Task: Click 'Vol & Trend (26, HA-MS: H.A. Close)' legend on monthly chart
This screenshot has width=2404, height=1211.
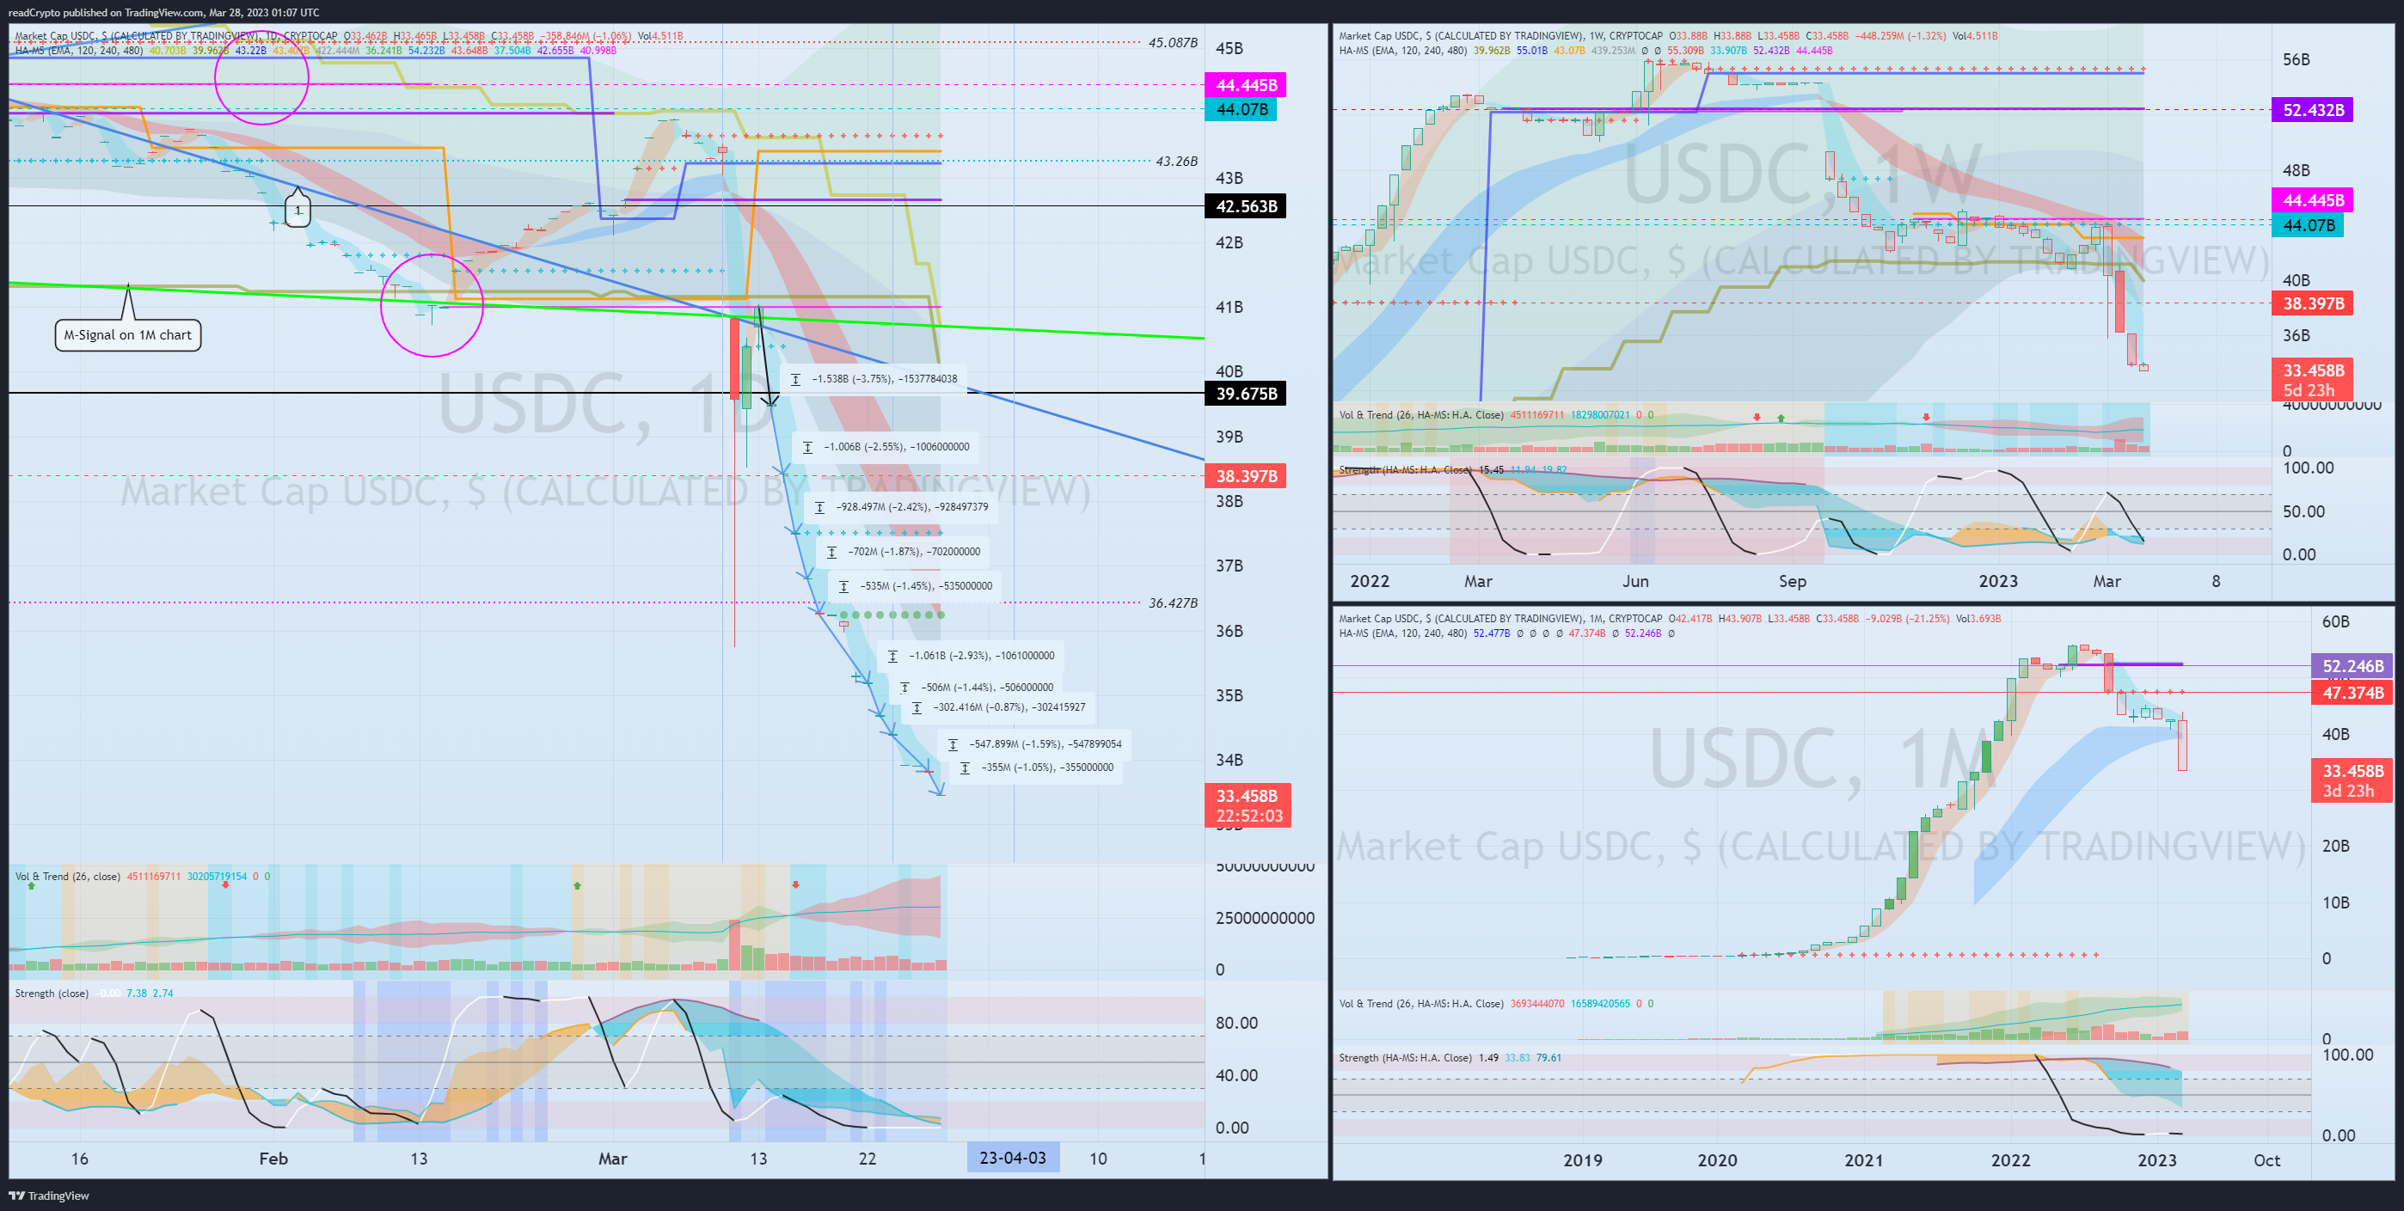Action: tap(1421, 1004)
